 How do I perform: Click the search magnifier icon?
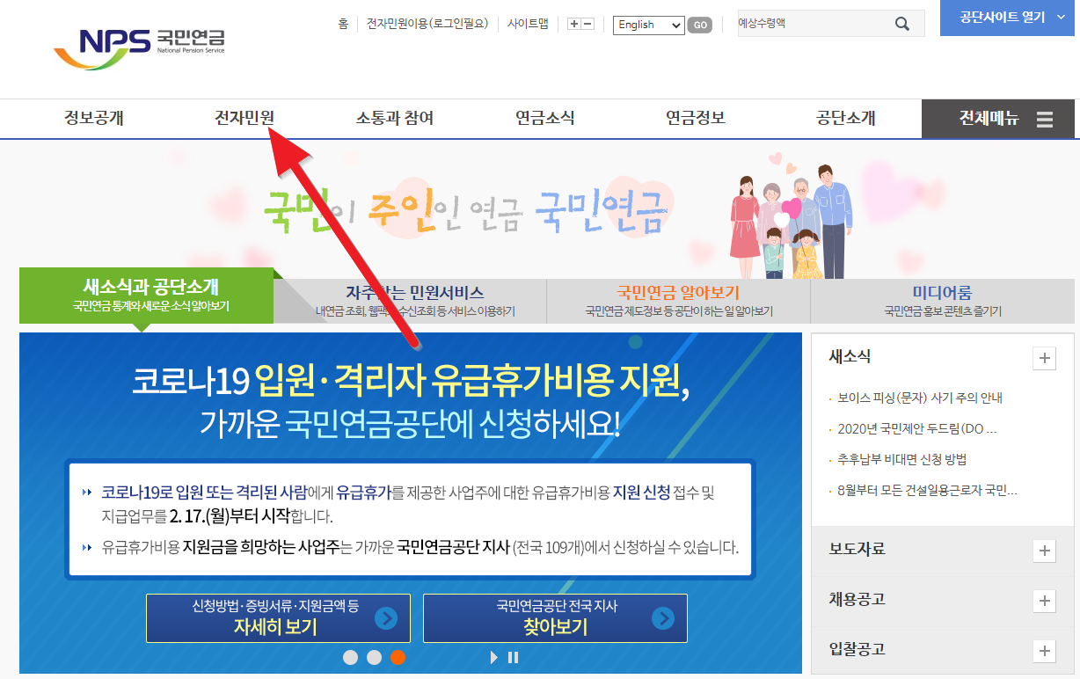pyautogui.click(x=902, y=25)
